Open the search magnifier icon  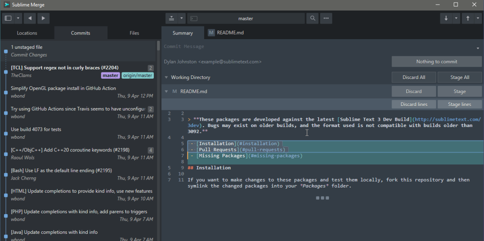tap(312, 19)
